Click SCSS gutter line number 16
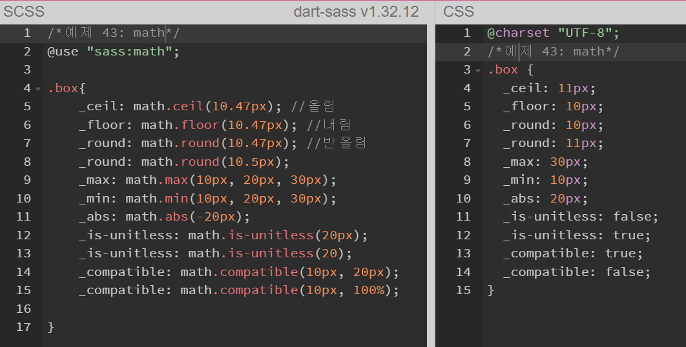Viewport: 686px width, 347px height. click(x=24, y=308)
